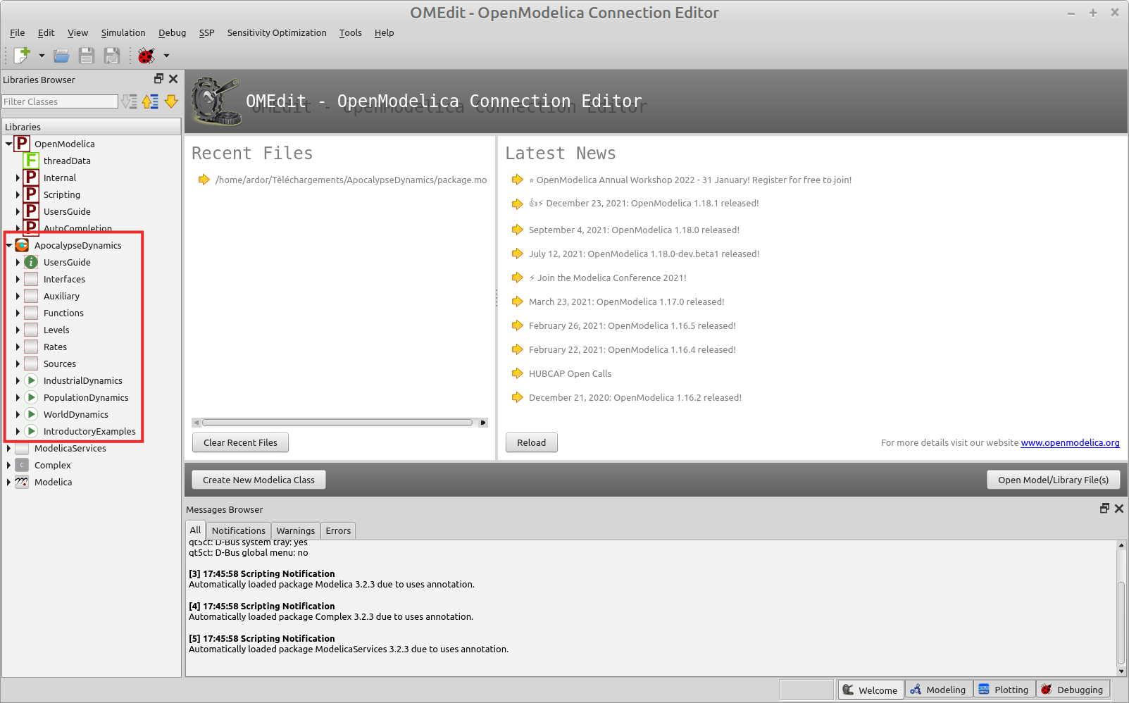
Task: Close the Libraries Browser panel
Action: click(x=173, y=79)
